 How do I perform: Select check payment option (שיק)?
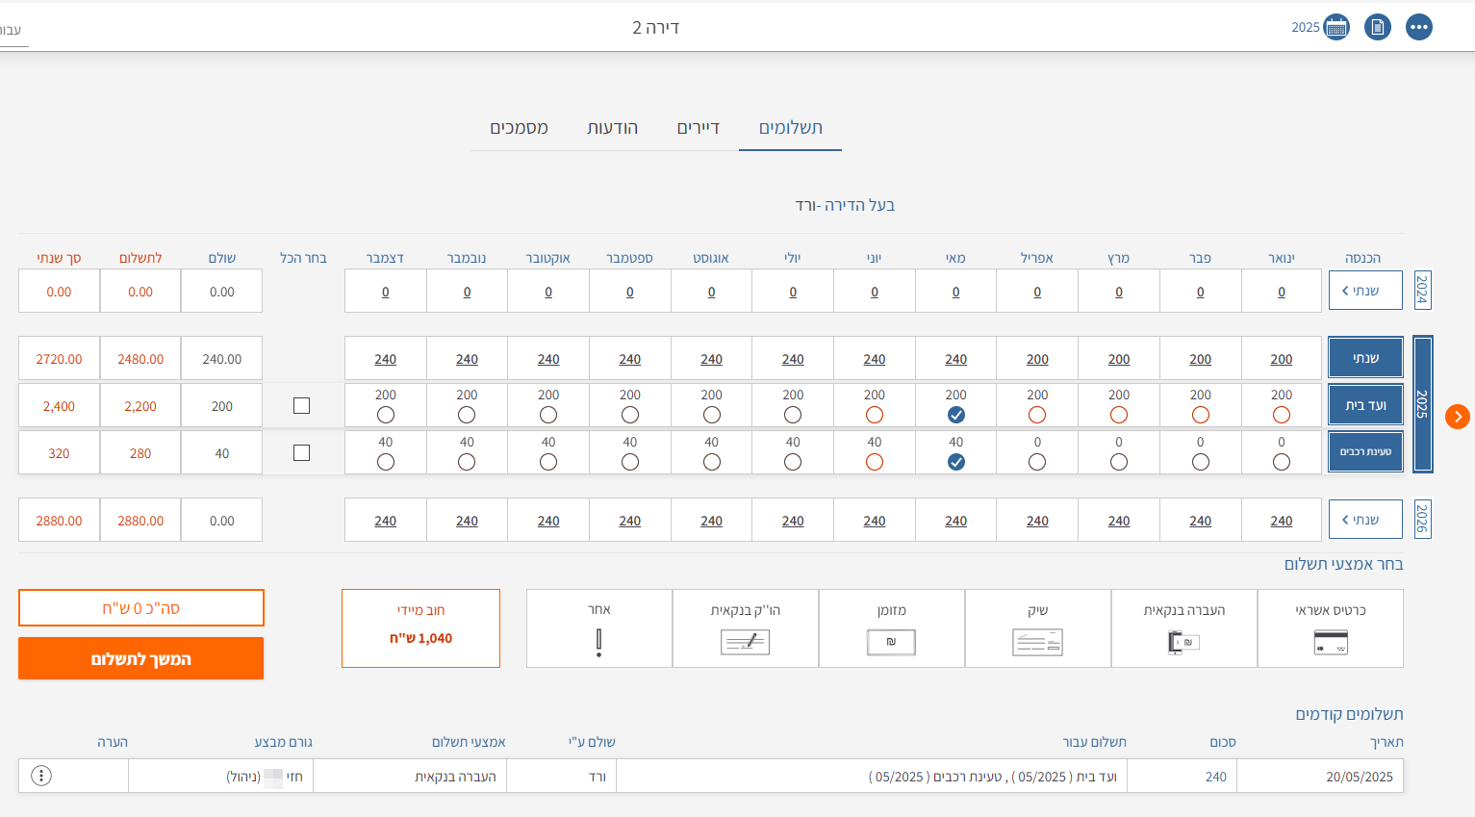[x=1037, y=628]
